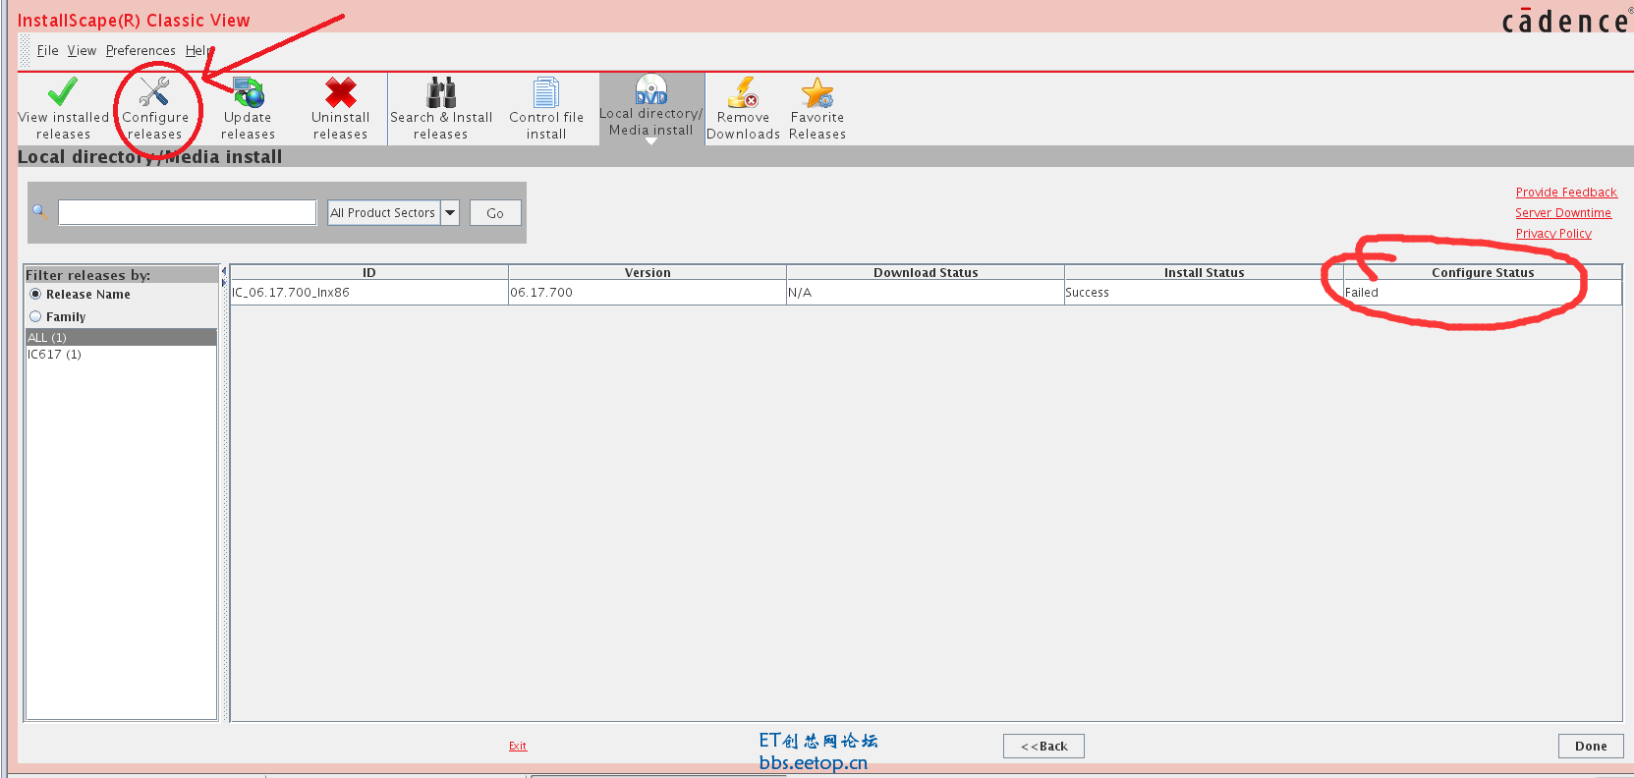The width and height of the screenshot is (1634, 778).
Task: Open Update releases globe icon
Action: [x=248, y=91]
